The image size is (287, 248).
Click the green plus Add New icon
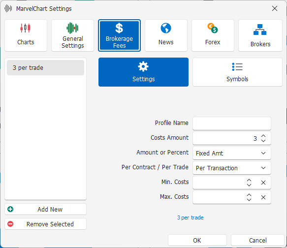coord(10,209)
